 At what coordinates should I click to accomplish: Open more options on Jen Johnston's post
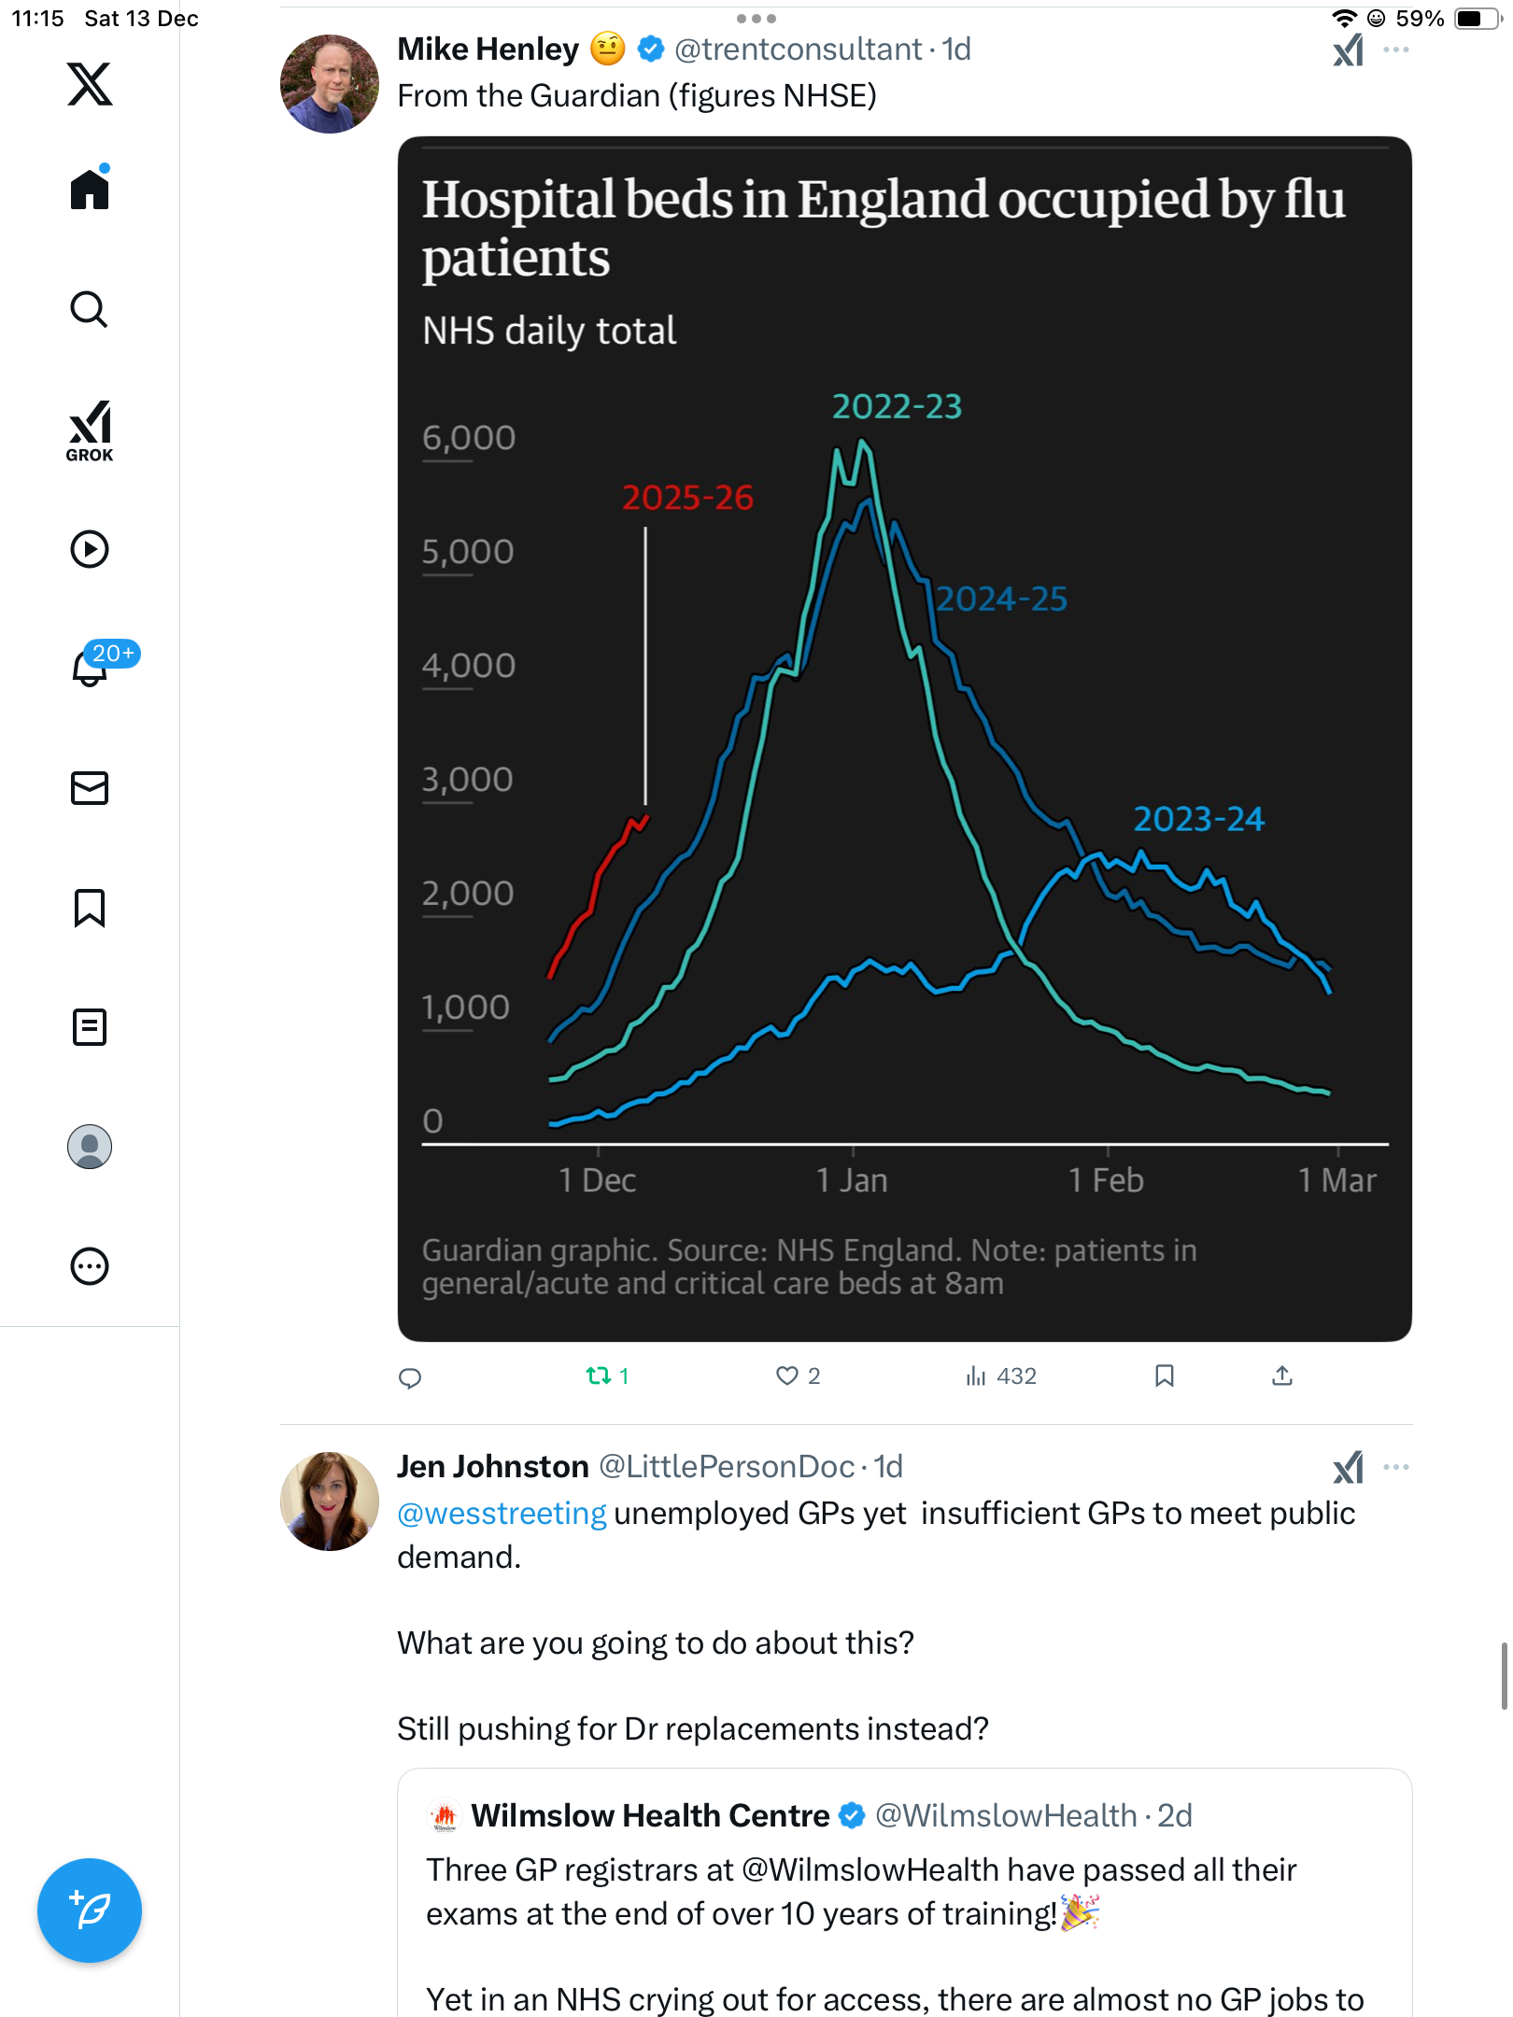pyautogui.click(x=1396, y=1467)
